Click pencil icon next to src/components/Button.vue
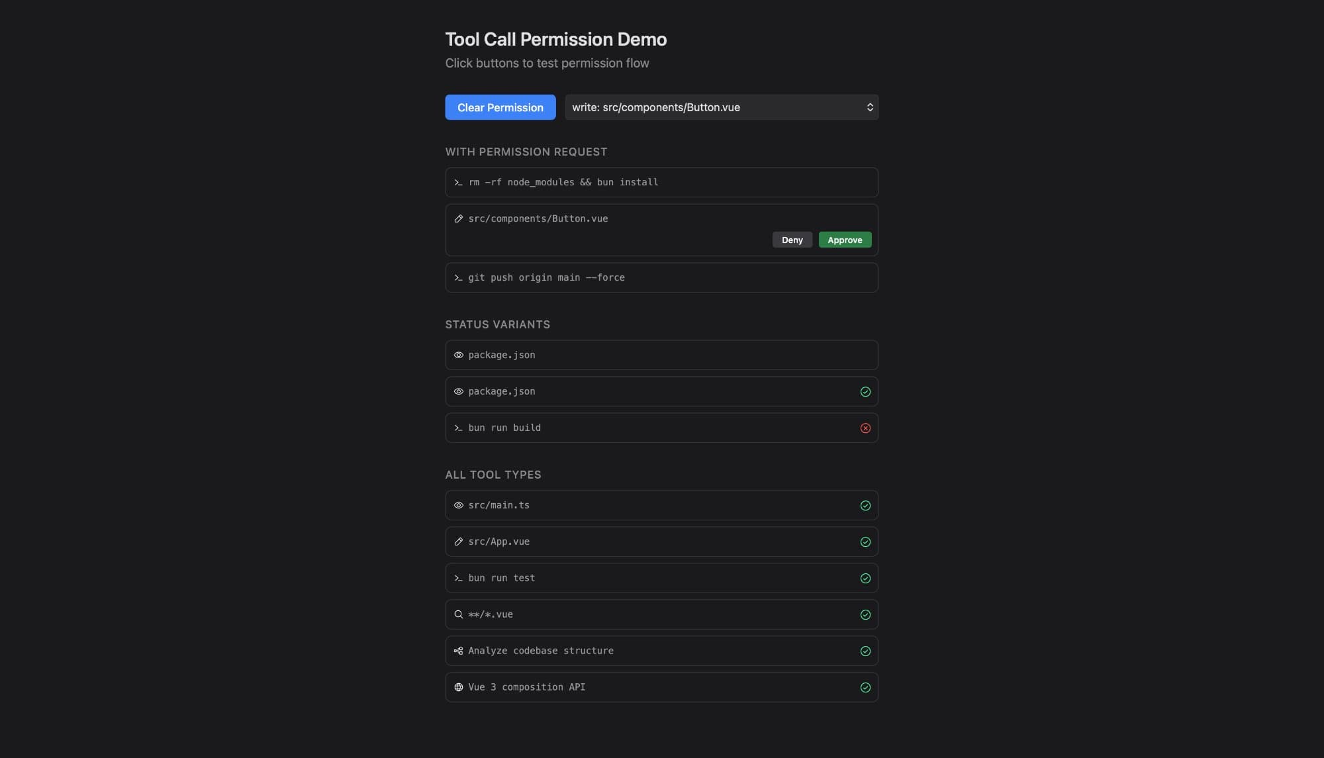 (458, 219)
